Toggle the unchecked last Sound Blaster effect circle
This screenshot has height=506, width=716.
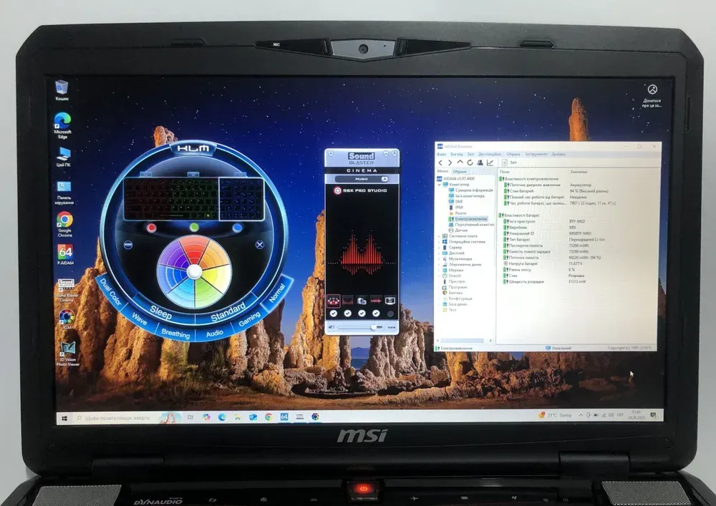pyautogui.click(x=390, y=313)
